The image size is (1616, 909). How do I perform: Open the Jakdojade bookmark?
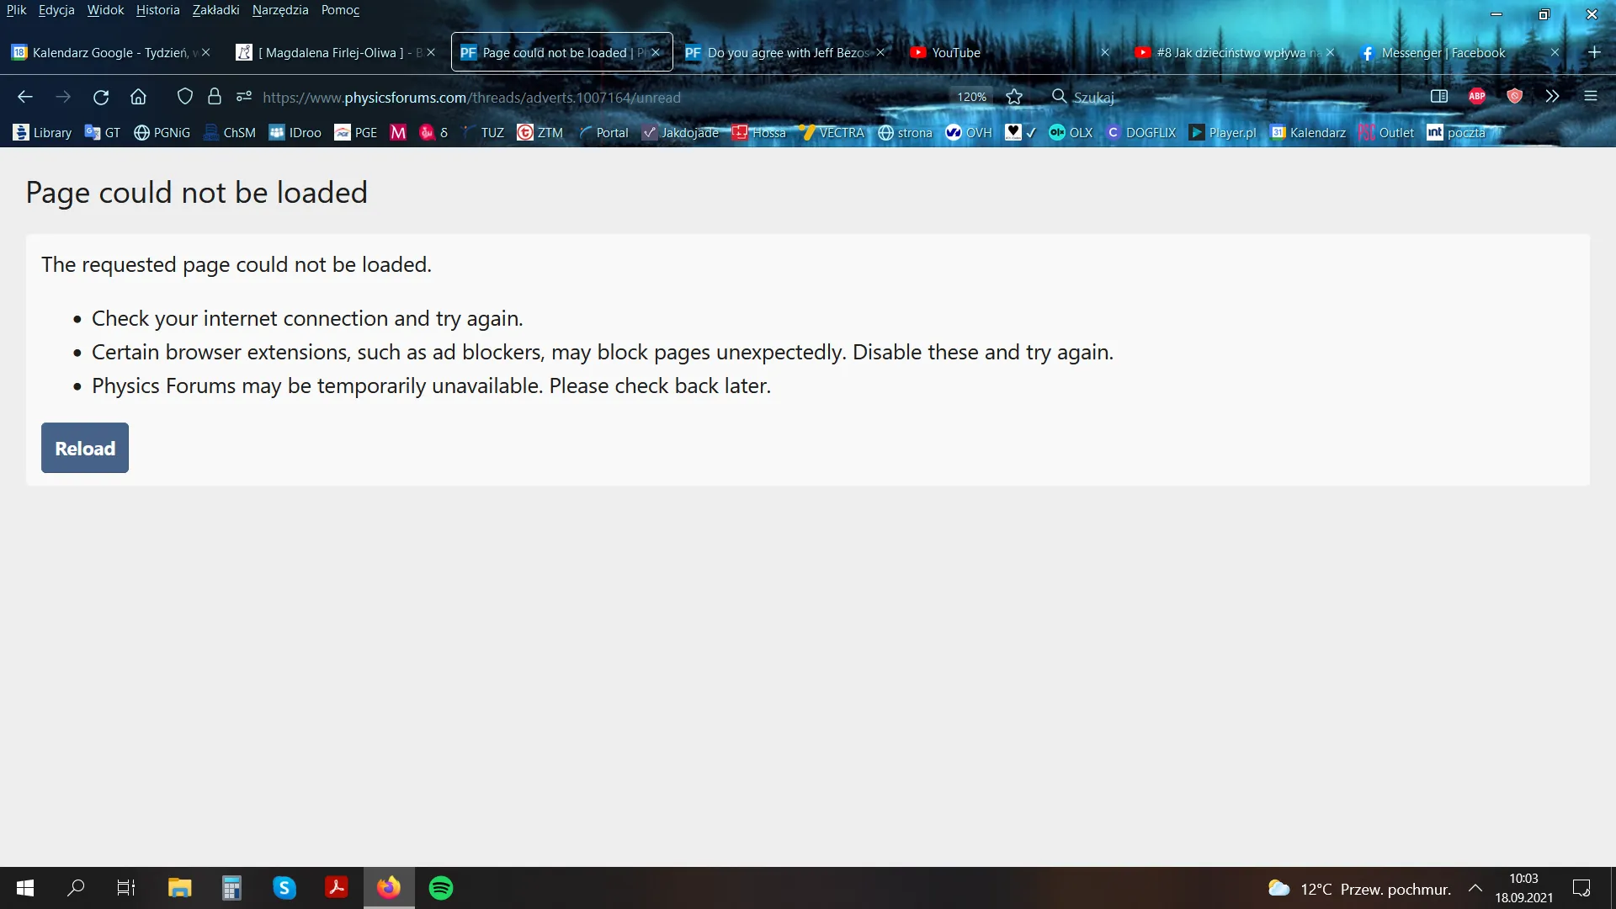(680, 132)
